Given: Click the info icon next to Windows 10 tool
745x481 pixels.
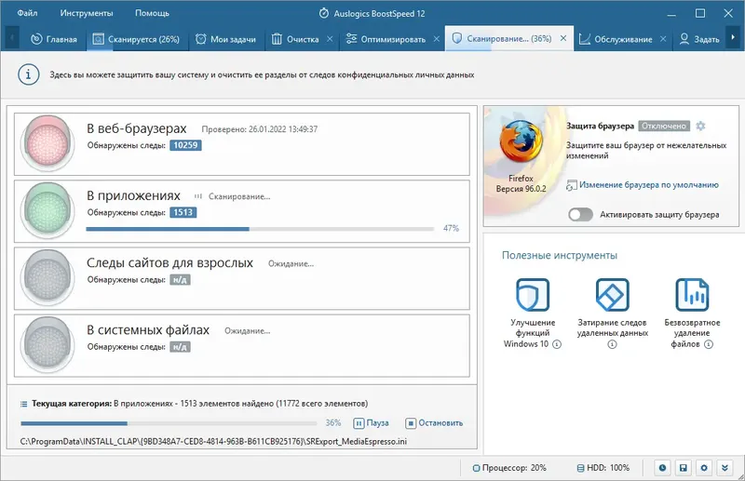Looking at the screenshot, I should (557, 344).
